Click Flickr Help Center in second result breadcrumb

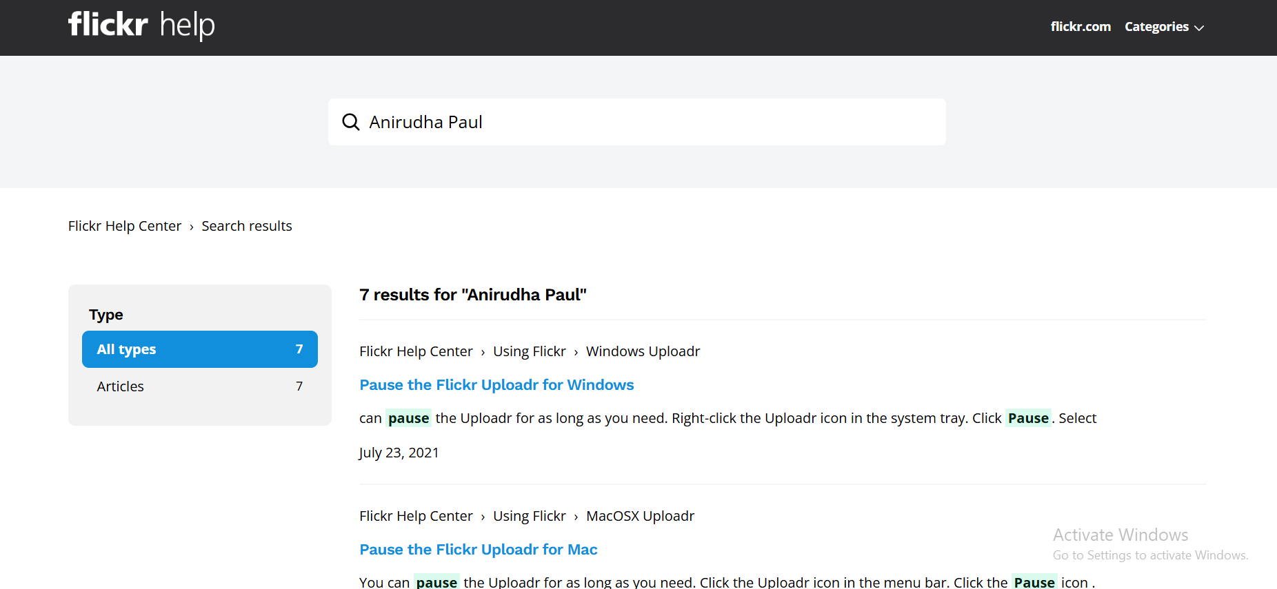pos(416,516)
